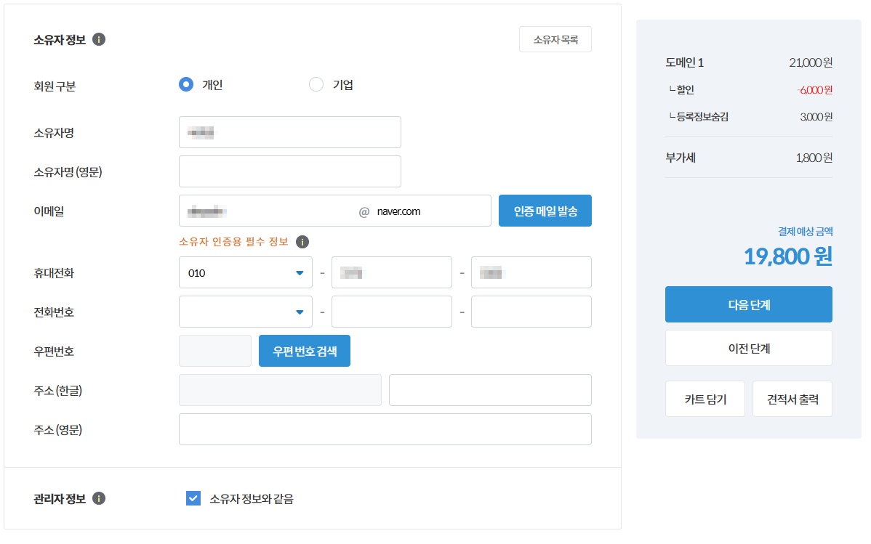Click the info icon next to 소유자 정보
871x544 pixels.
coord(100,39)
